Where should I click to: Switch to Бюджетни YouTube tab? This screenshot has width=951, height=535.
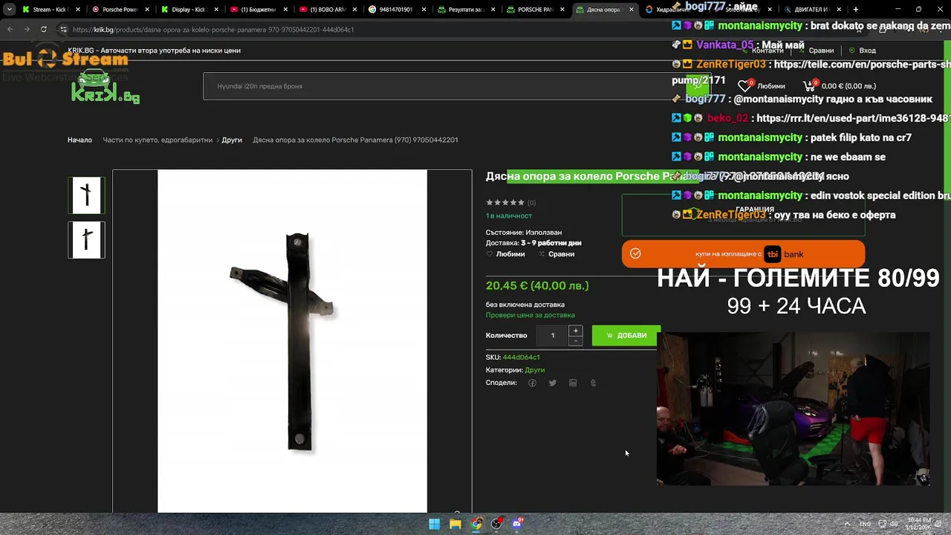(258, 10)
